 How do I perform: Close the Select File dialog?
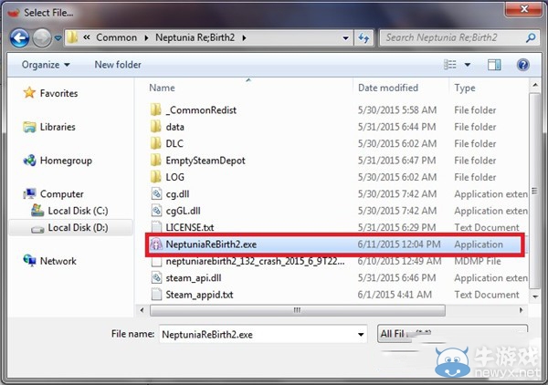tap(523, 9)
